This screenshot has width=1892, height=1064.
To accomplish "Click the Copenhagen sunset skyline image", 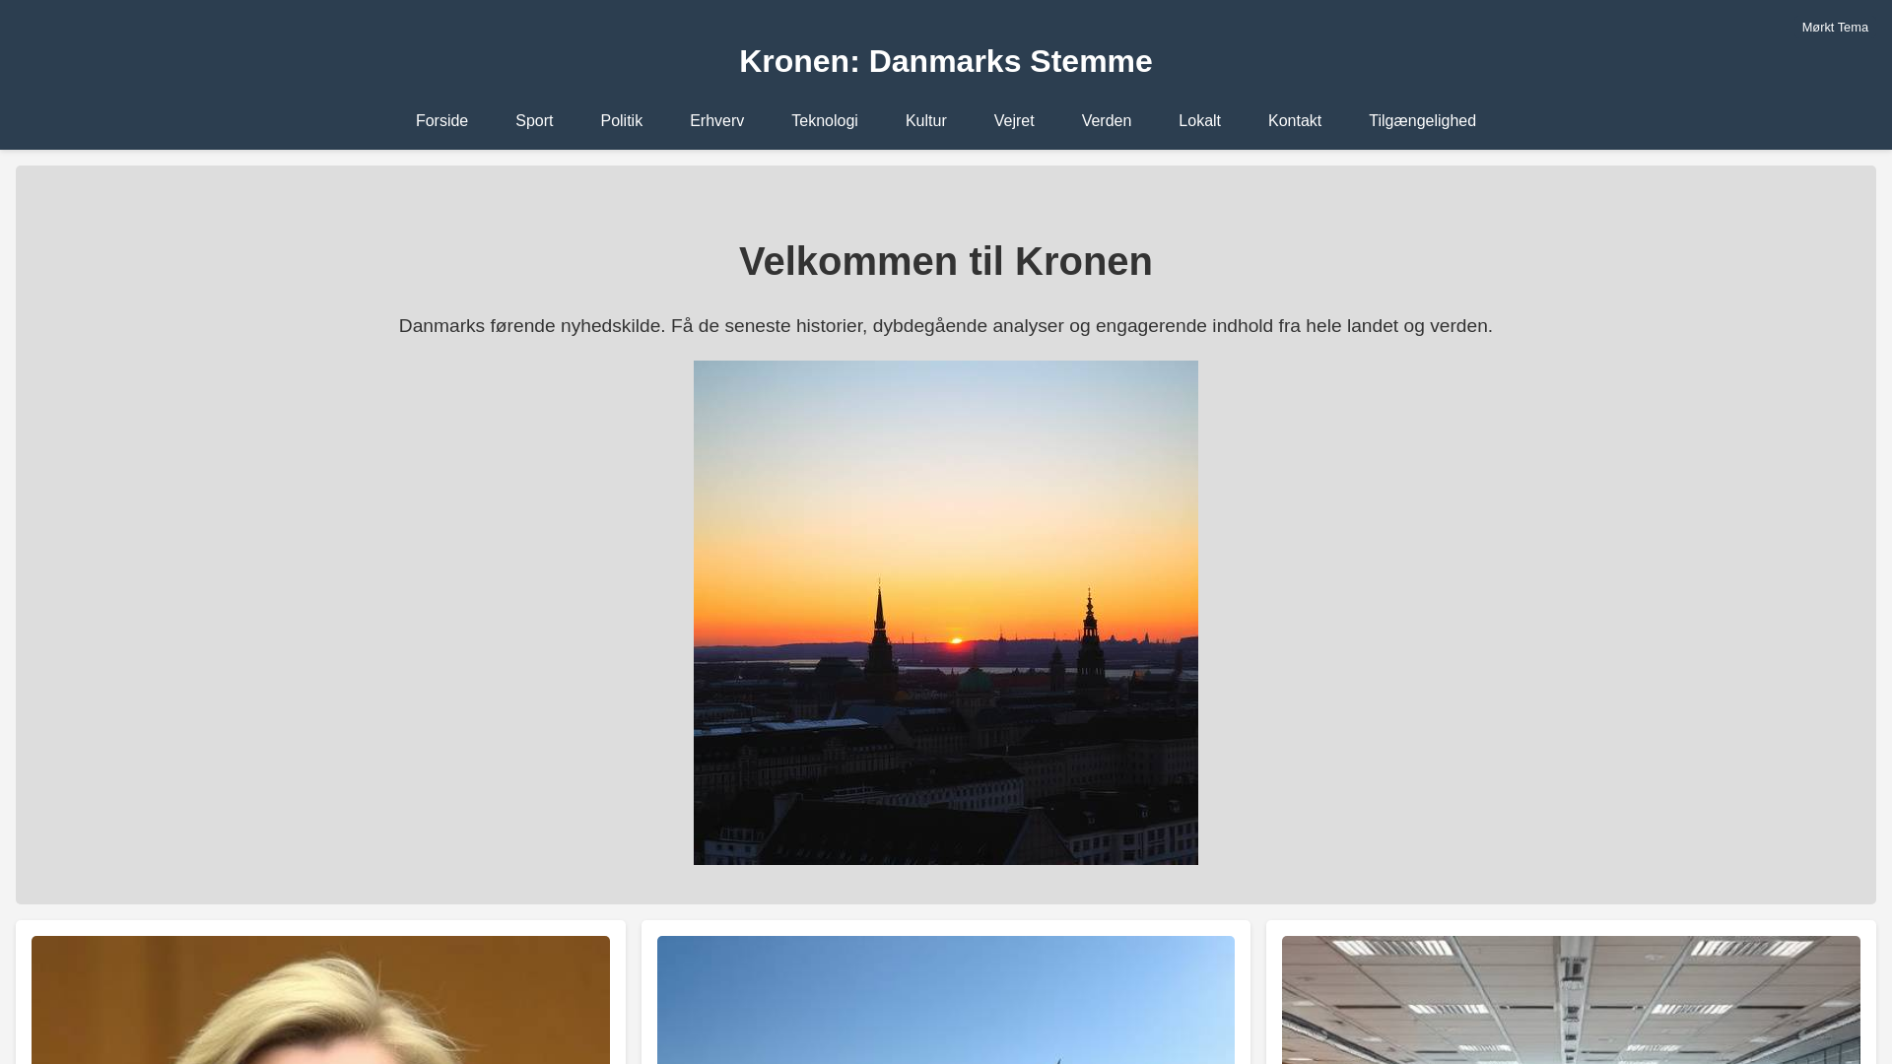I will coord(945,612).
